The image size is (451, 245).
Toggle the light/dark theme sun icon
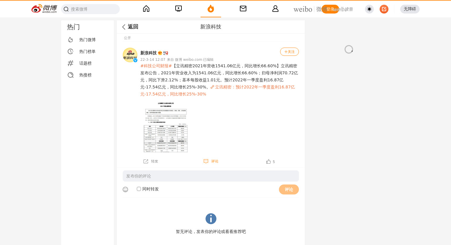(369, 9)
